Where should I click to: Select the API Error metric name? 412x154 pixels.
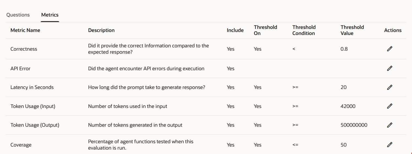point(20,69)
